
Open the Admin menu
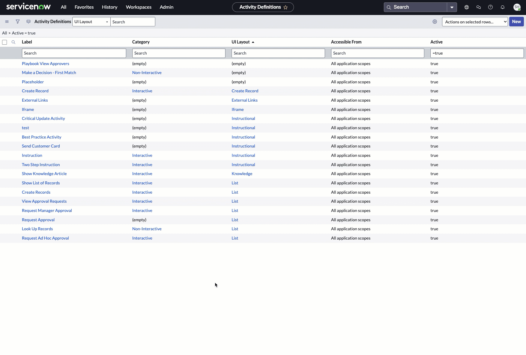166,7
